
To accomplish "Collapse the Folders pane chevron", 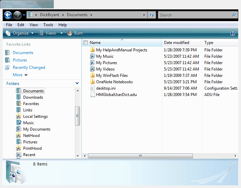I will (x=77, y=83).
